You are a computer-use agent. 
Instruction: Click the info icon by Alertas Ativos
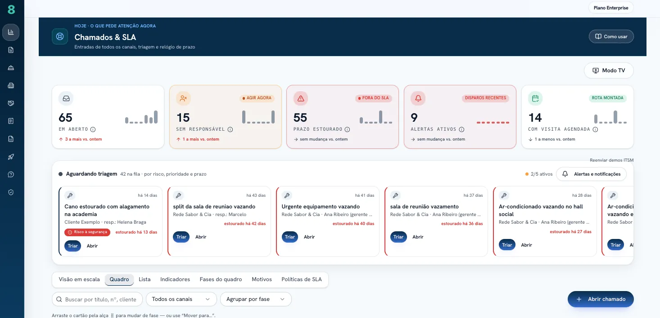[x=461, y=129]
